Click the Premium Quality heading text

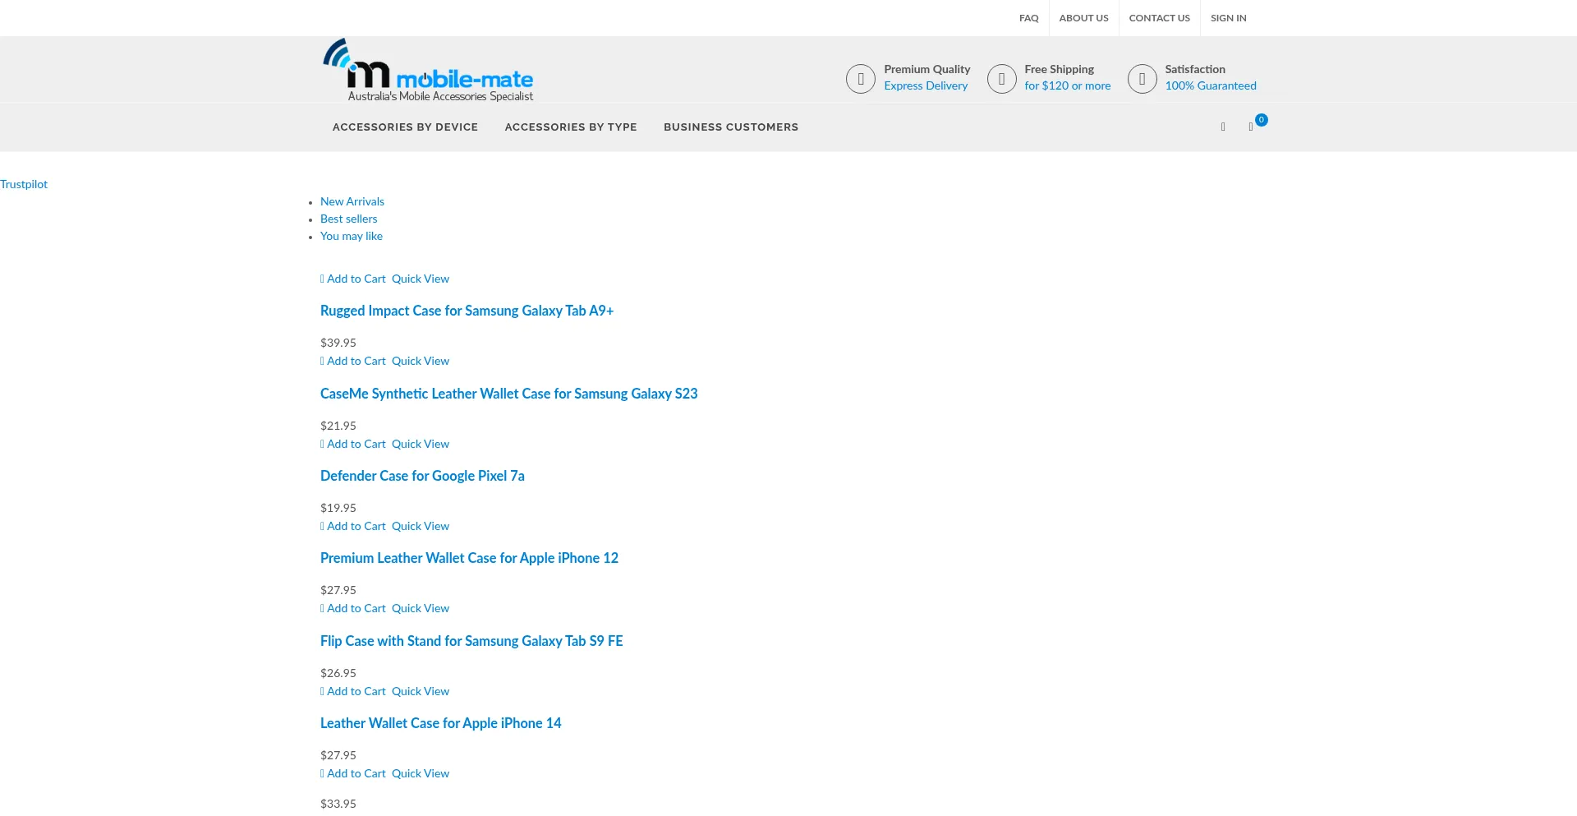pos(926,69)
